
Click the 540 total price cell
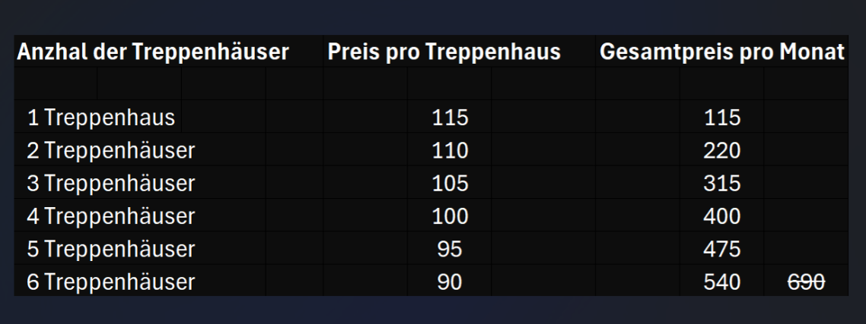coord(722,282)
